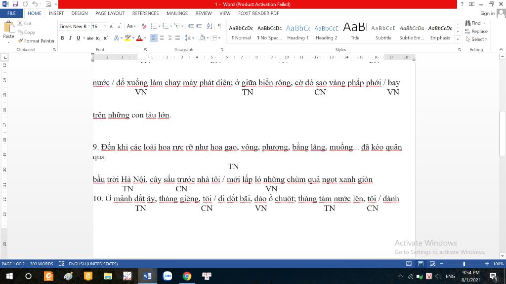Open the Font dialog launcher
The width and height of the screenshot is (506, 284).
(x=146, y=50)
